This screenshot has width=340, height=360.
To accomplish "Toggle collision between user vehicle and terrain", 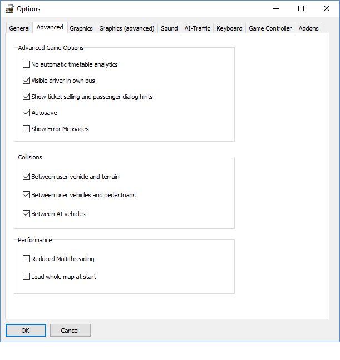I will 27,177.
